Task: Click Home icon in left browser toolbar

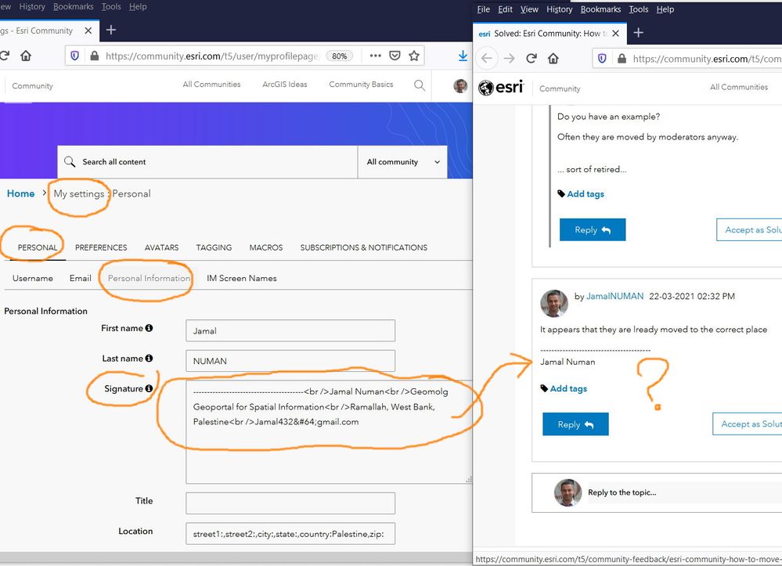Action: (26, 56)
